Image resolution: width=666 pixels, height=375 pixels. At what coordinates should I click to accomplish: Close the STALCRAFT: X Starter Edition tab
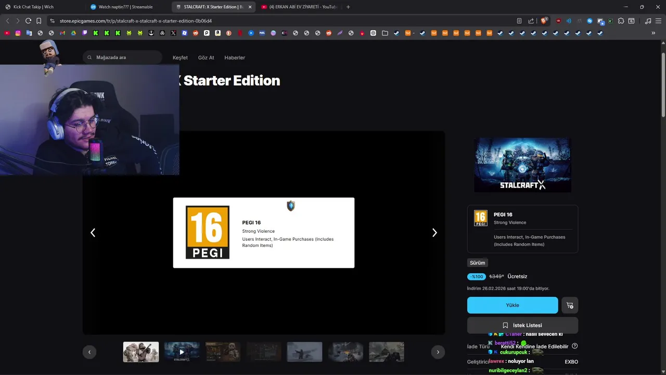pos(250,7)
